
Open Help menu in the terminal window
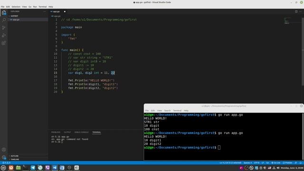(x=186, y=111)
